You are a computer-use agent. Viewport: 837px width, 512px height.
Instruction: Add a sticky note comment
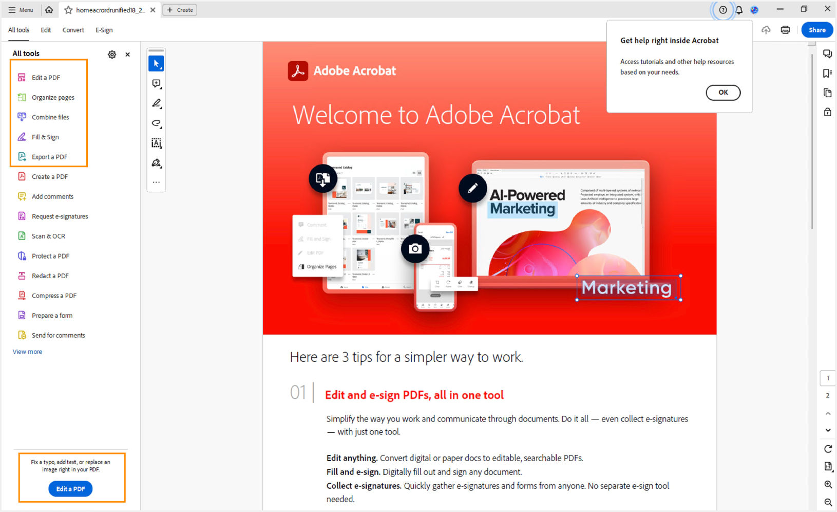[x=156, y=83]
